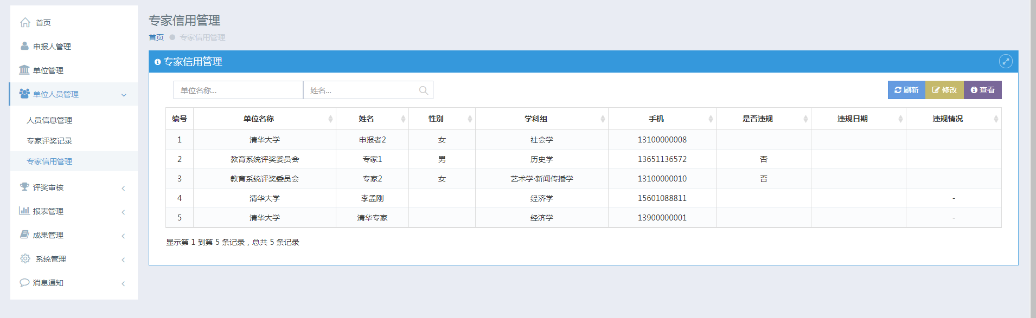Click 历史学 cell
This screenshot has width=1036, height=318.
tap(541, 159)
